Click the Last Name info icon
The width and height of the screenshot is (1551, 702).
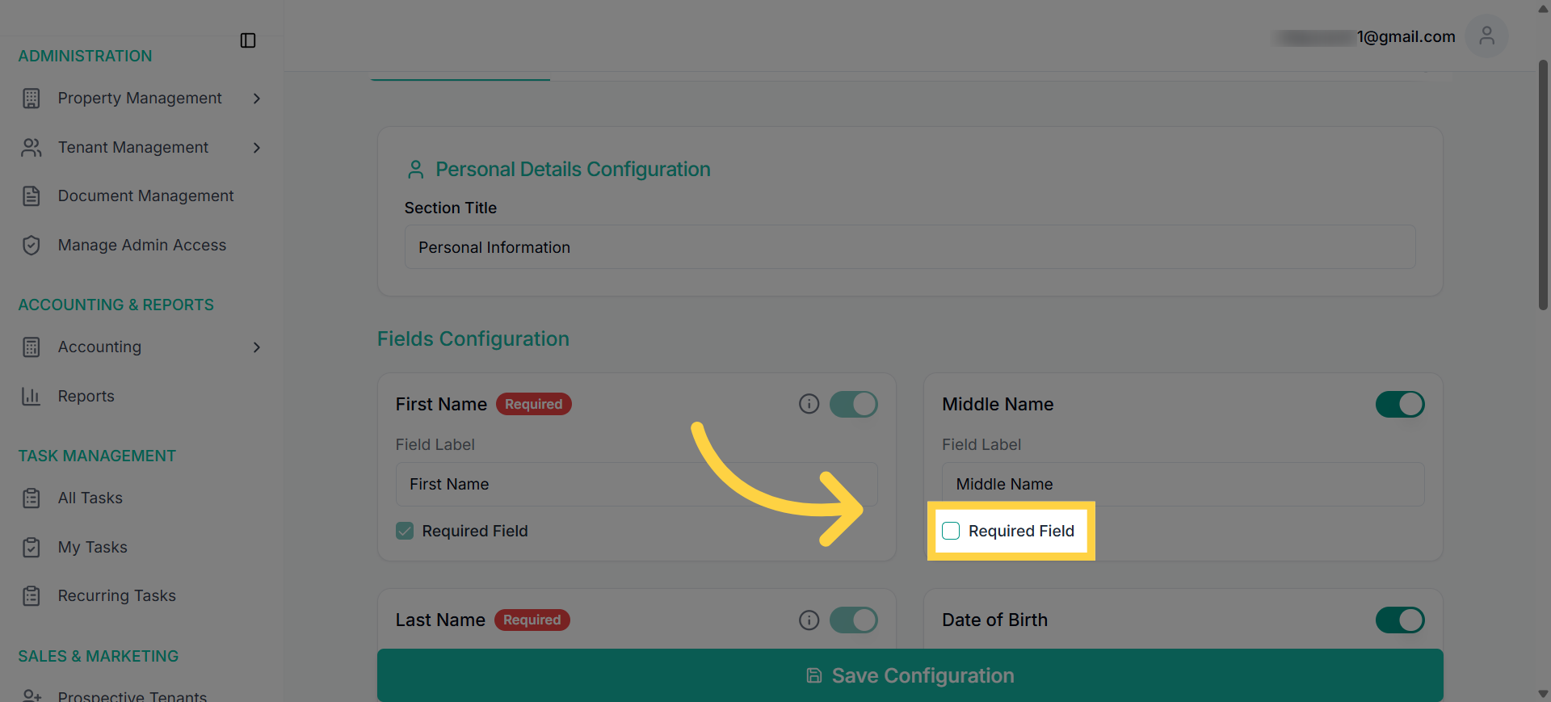[809, 620]
